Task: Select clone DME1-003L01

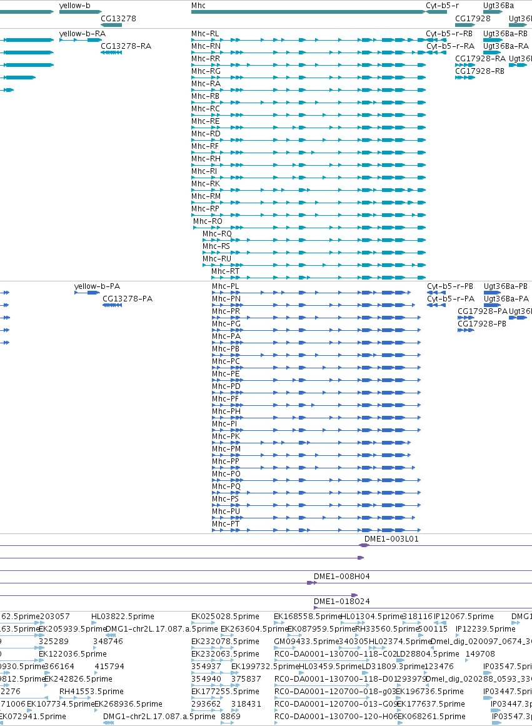Action: pos(392,539)
